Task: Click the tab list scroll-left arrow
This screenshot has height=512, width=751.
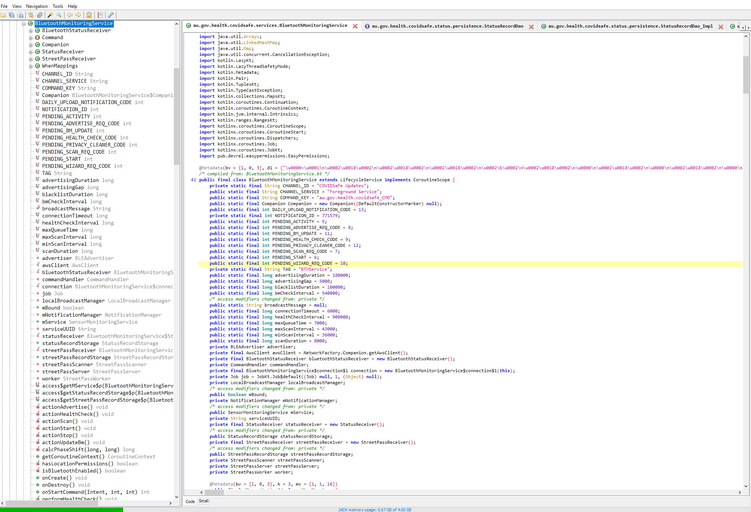Action: [x=743, y=27]
